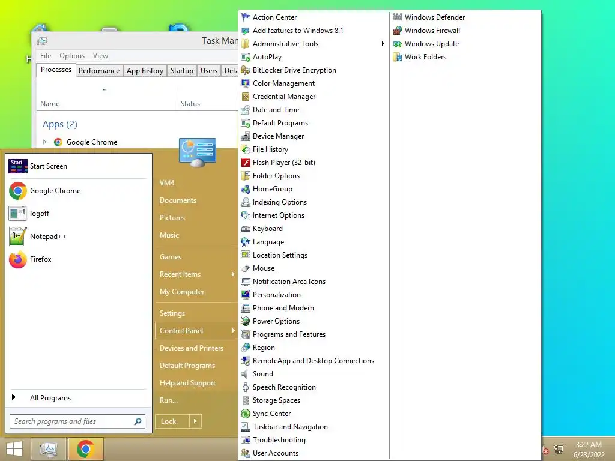Open the All Programs arrow
Image resolution: width=615 pixels, height=461 pixels.
pos(14,397)
